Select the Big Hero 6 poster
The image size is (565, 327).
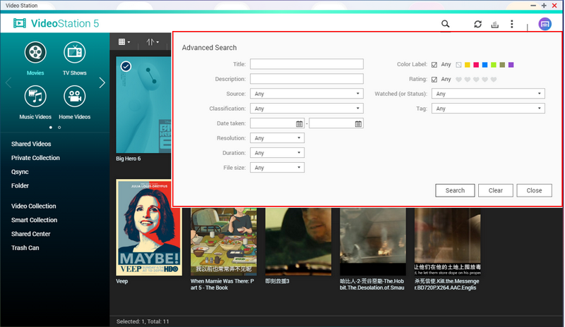(x=143, y=105)
